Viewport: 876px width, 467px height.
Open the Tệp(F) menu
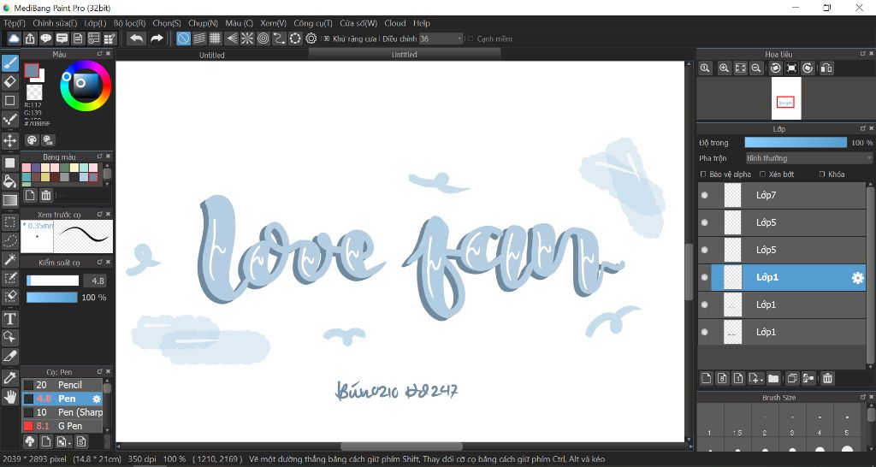click(x=15, y=23)
